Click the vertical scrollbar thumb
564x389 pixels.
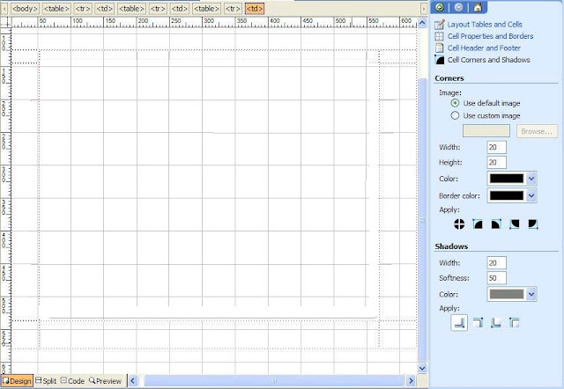tap(422, 221)
